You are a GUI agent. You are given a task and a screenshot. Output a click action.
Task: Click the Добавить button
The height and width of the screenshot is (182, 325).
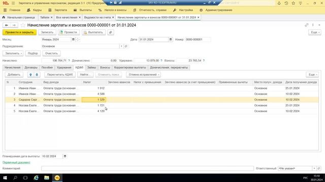(14, 75)
